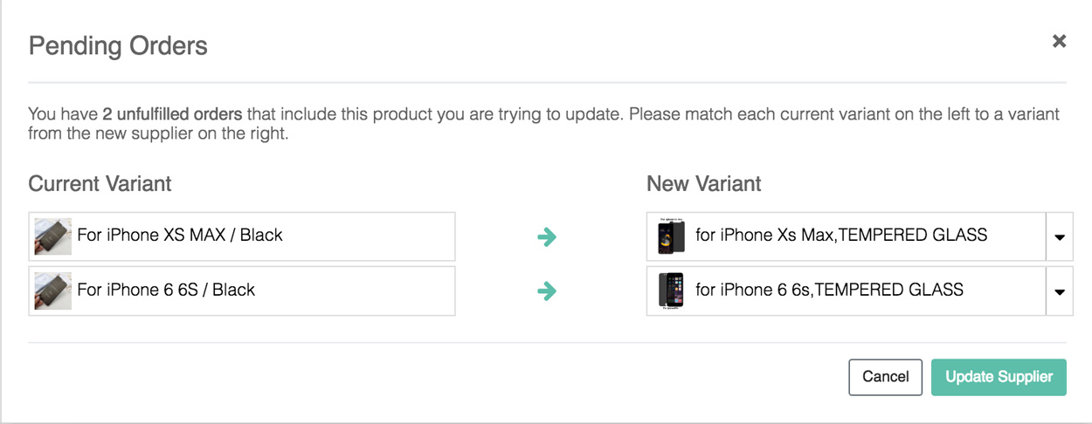This screenshot has width=1092, height=424.
Task: Expand the dropdown arrow for the Xs Max new variant
Action: pos(1060,236)
